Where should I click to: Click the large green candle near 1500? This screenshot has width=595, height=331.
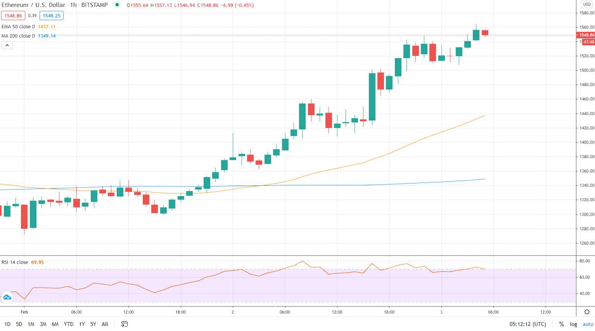(x=372, y=97)
